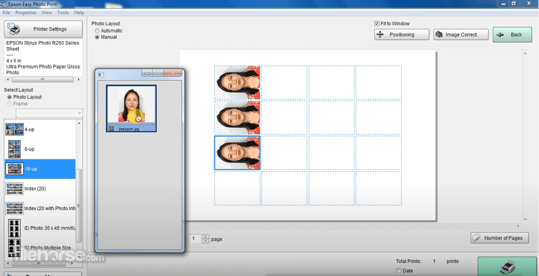The height and width of the screenshot is (276, 539).
Task: Open the Properties menu
Action: click(26, 13)
